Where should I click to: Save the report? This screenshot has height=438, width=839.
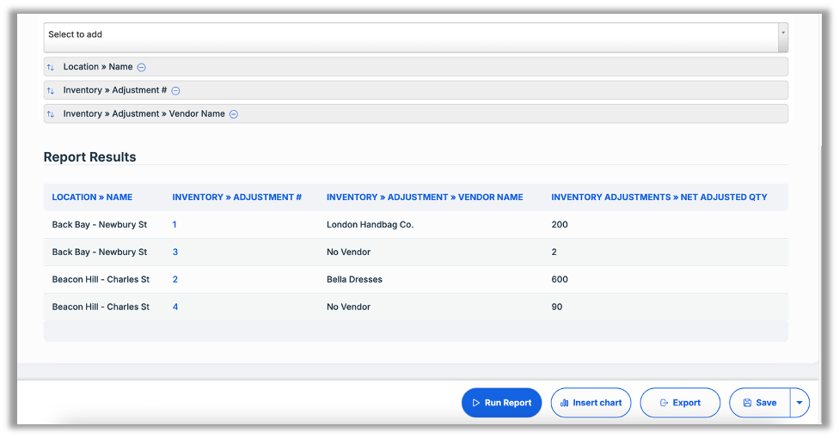pos(759,403)
